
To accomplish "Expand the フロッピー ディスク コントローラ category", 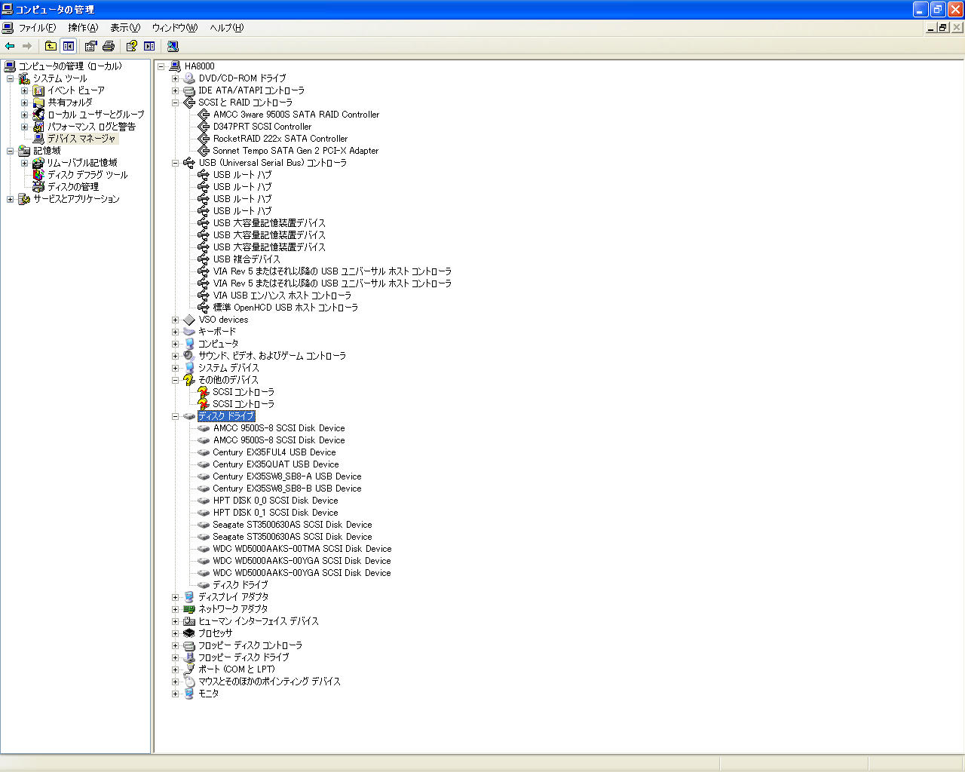I will [x=175, y=645].
